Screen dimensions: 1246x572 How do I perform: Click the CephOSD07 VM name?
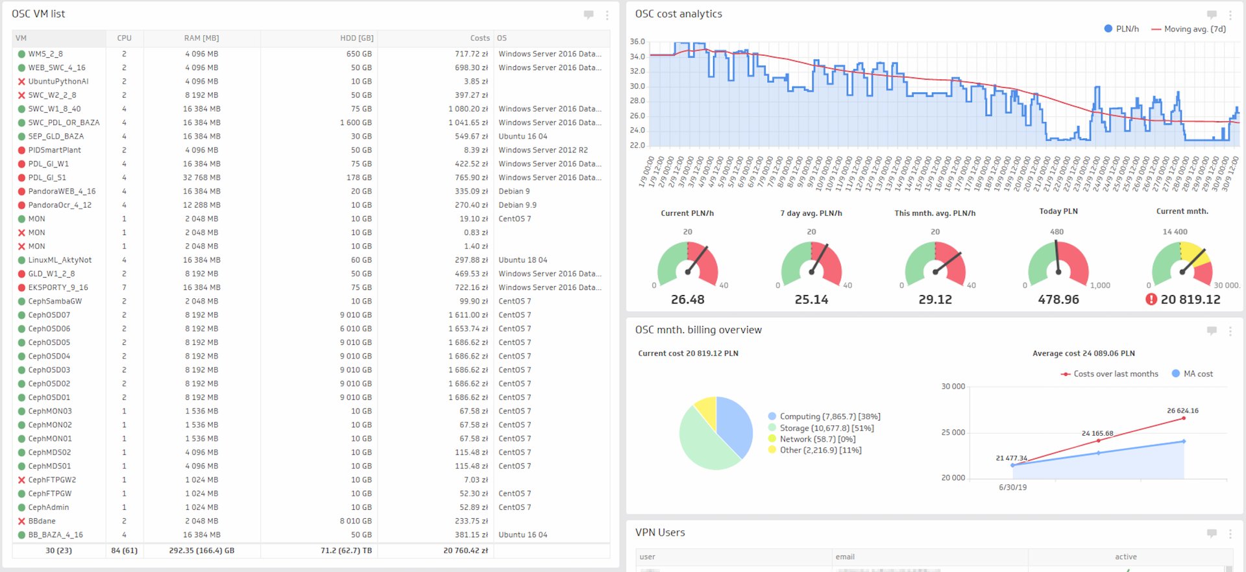pos(49,315)
